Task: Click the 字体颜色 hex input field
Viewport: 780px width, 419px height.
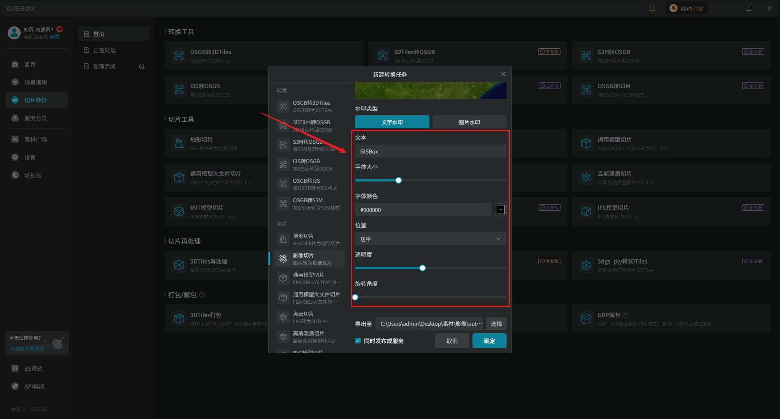Action: [423, 210]
